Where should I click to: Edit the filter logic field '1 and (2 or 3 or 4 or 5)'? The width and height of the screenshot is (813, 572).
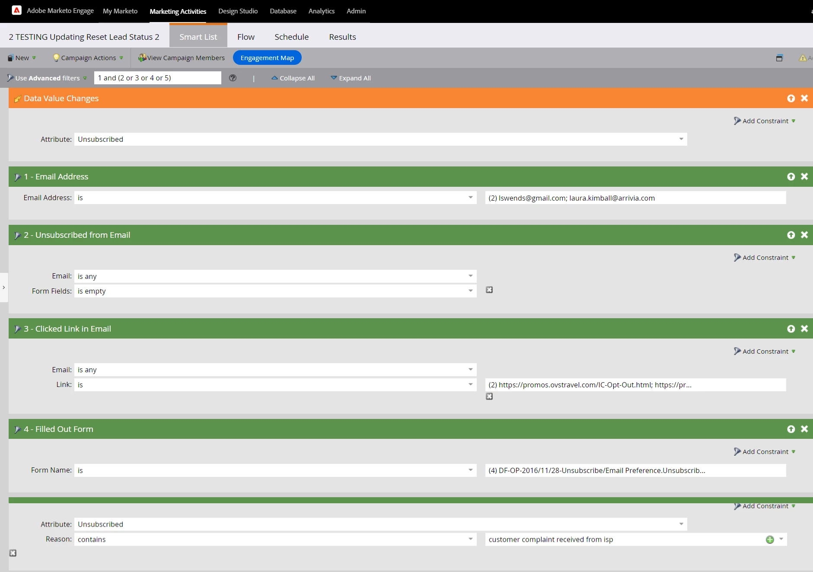pos(157,78)
